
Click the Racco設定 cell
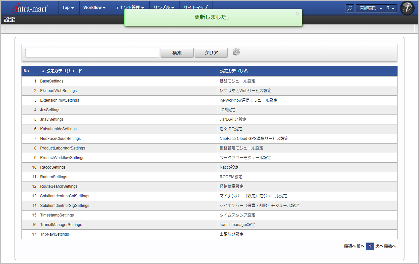(308, 167)
